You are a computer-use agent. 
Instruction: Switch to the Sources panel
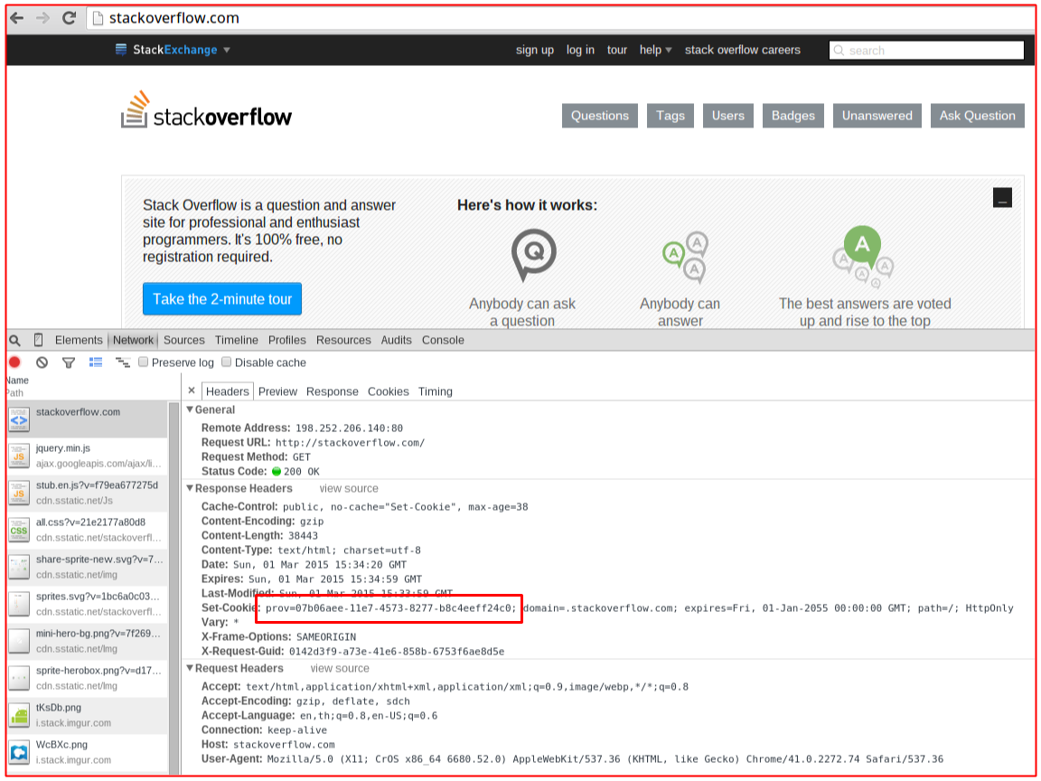(184, 340)
